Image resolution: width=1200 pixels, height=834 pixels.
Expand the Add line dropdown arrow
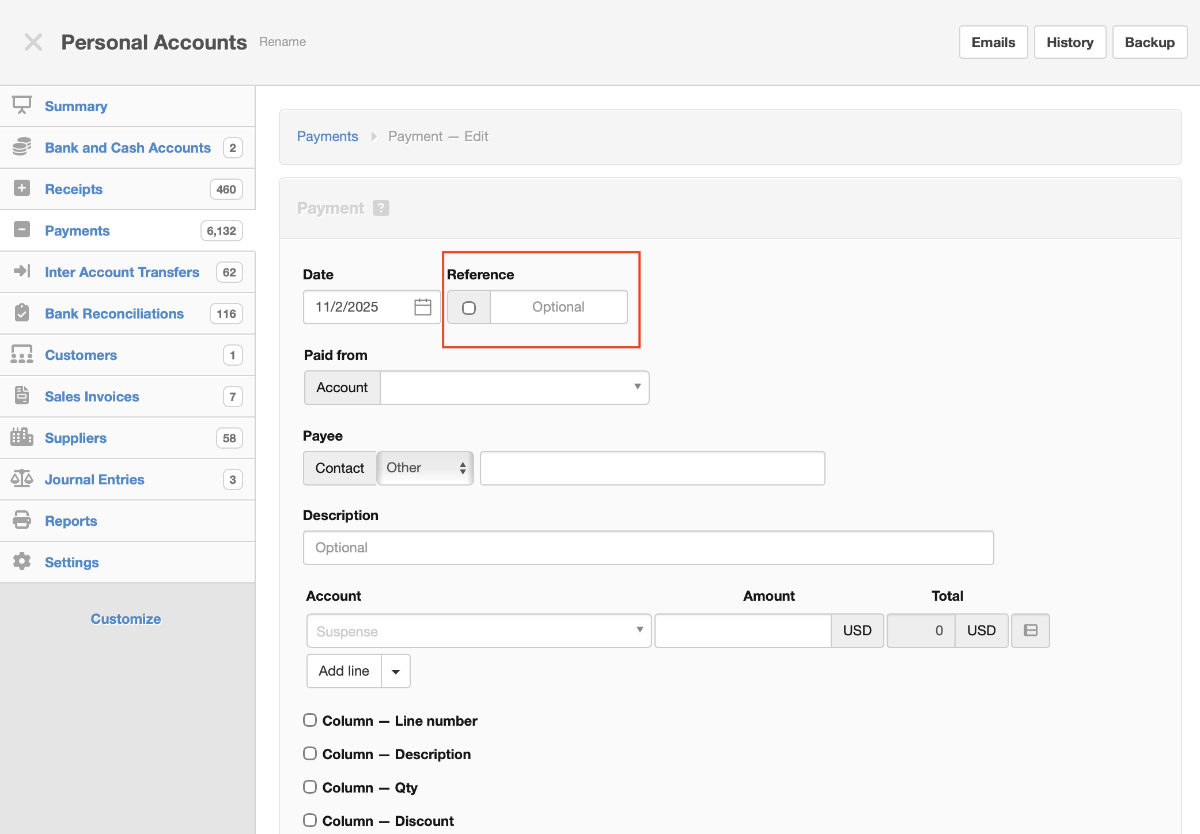(396, 672)
